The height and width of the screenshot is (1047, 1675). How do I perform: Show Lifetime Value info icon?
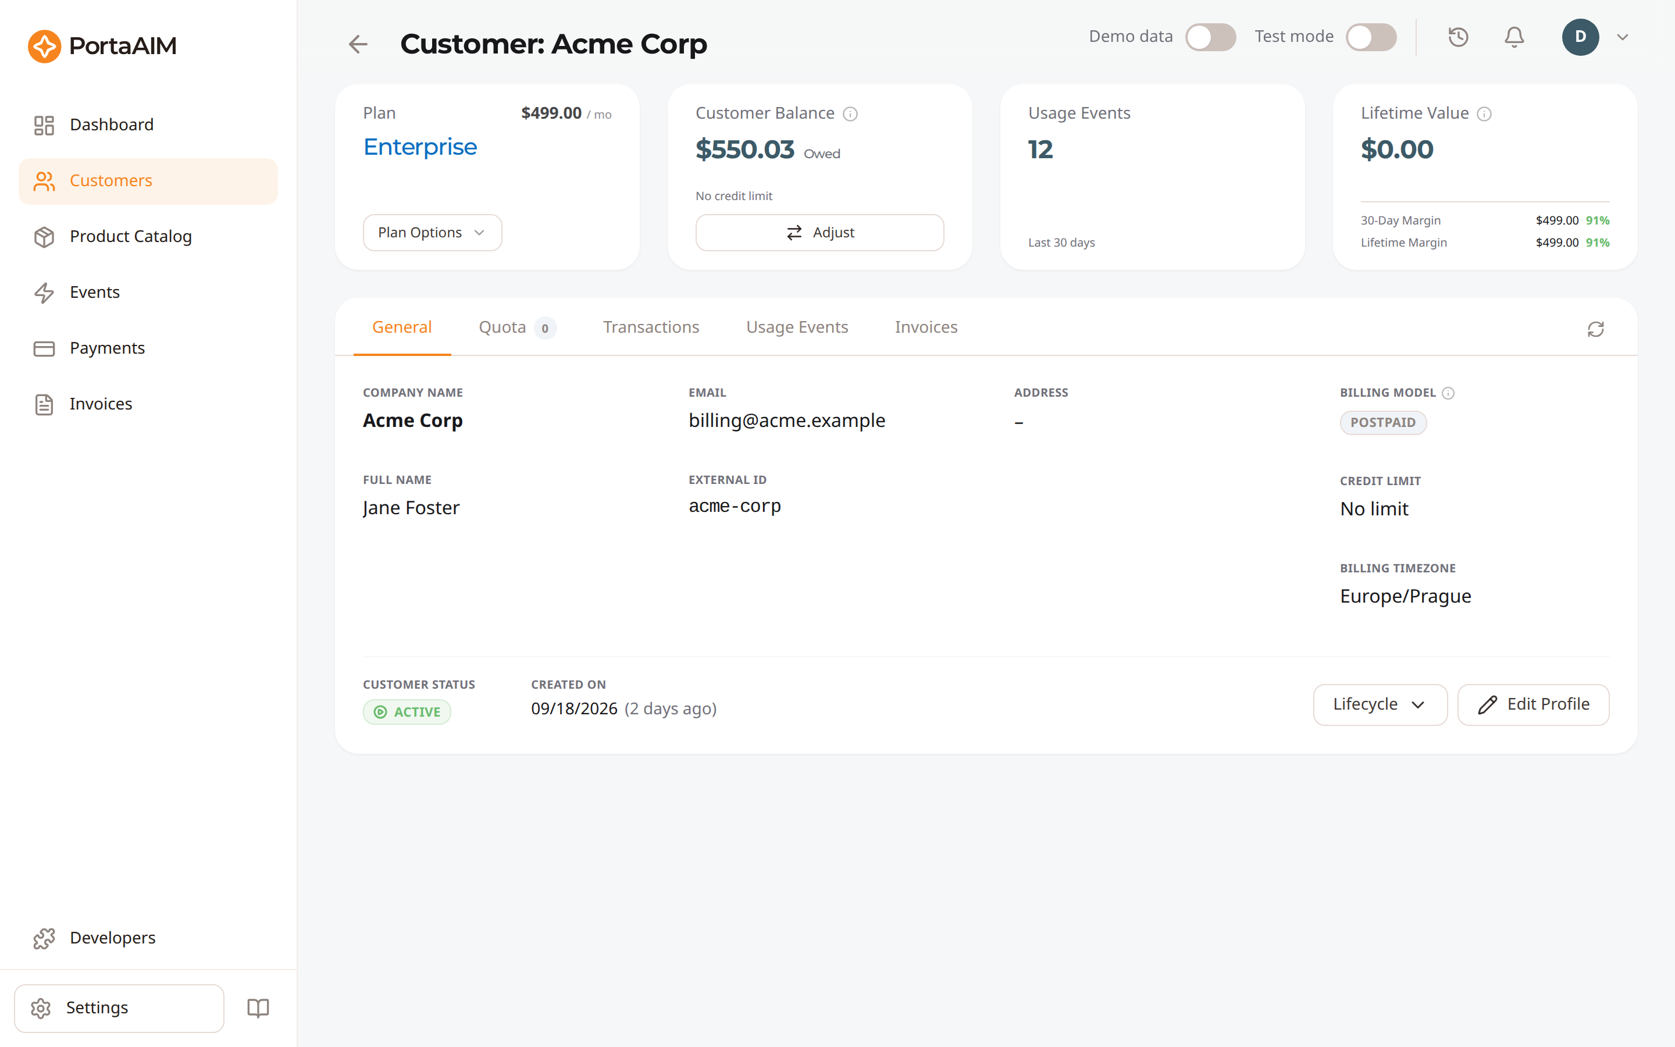coord(1484,113)
